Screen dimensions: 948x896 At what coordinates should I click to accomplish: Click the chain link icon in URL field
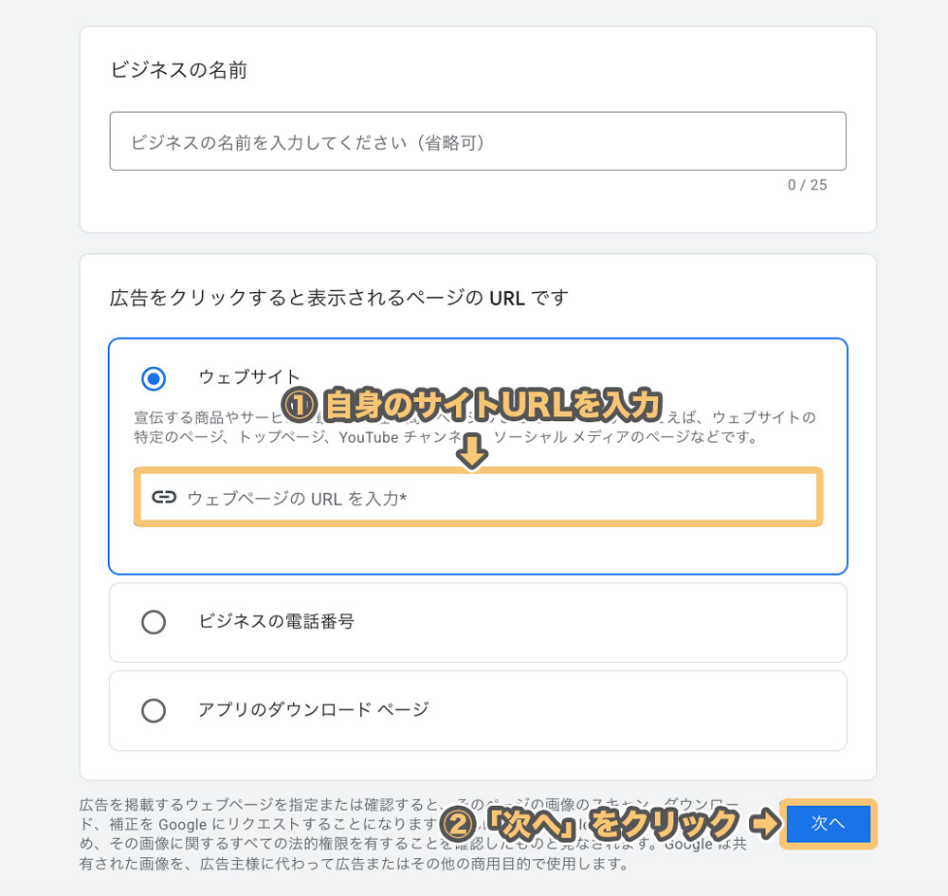point(164,497)
